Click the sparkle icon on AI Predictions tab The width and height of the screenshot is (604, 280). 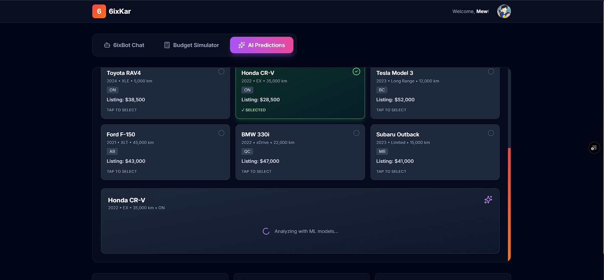pos(242,45)
